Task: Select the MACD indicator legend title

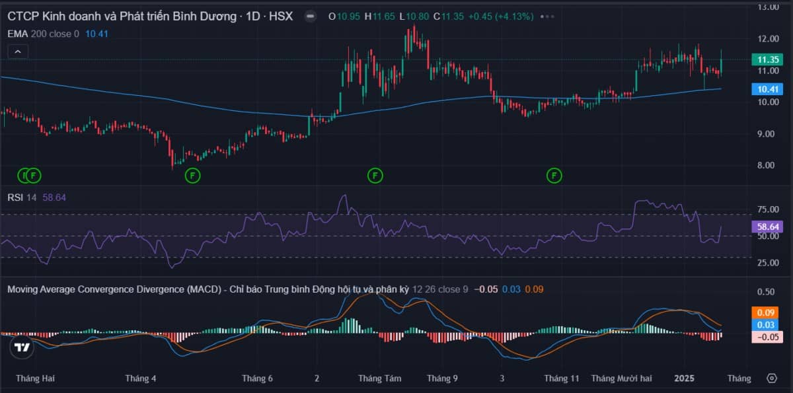Action: (207, 289)
